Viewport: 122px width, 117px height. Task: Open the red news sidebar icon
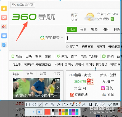coord(4,17)
